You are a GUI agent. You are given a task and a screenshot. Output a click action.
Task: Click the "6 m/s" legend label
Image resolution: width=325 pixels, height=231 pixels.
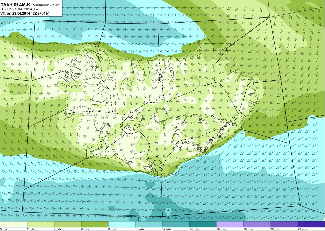(85, 229)
